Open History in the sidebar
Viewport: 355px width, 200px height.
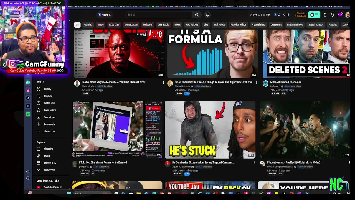coord(48,89)
